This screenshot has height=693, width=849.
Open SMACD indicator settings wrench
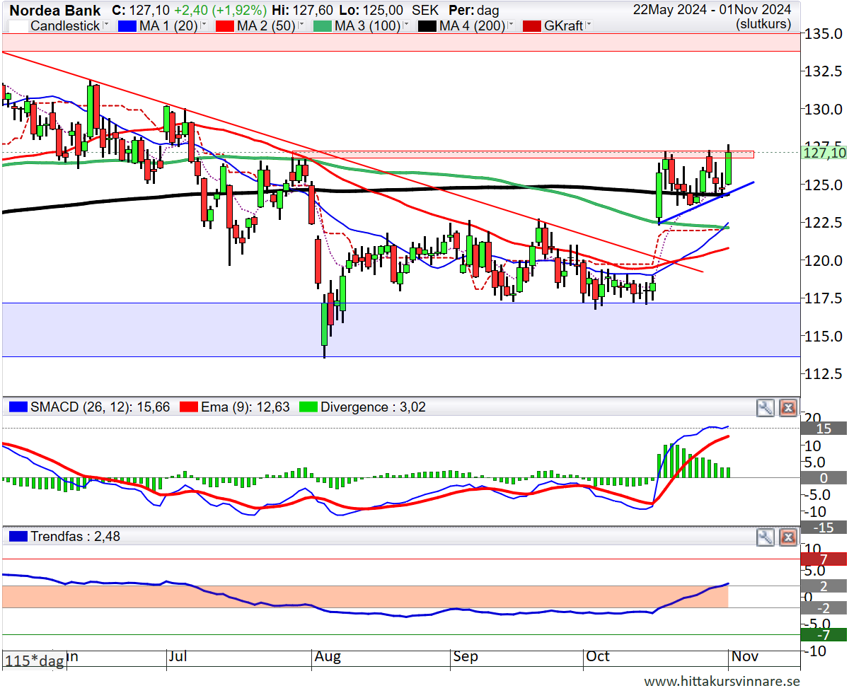tap(765, 407)
